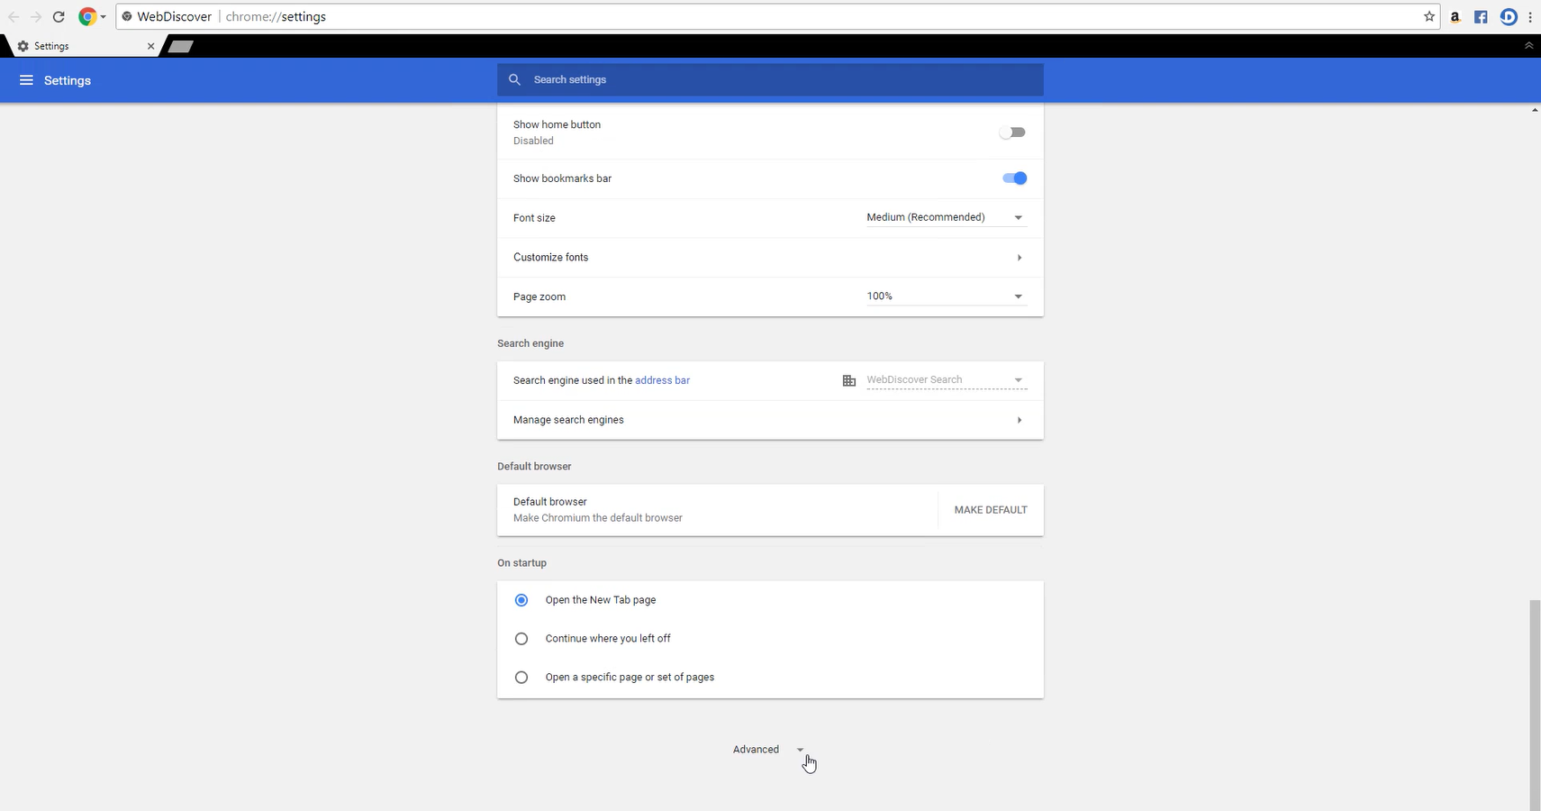Click the scrollbar up arrow
The width and height of the screenshot is (1541, 811).
pyautogui.click(x=1535, y=110)
